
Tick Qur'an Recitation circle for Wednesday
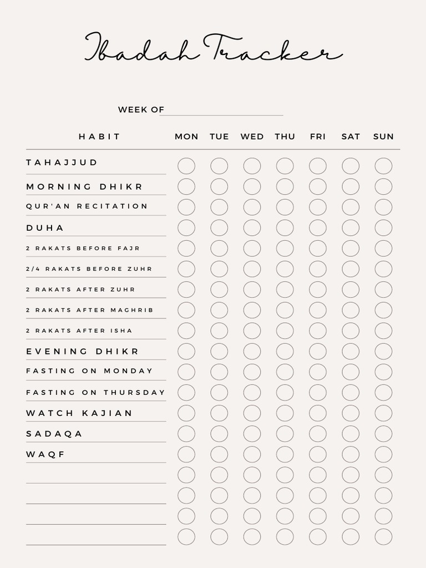pos(252,207)
